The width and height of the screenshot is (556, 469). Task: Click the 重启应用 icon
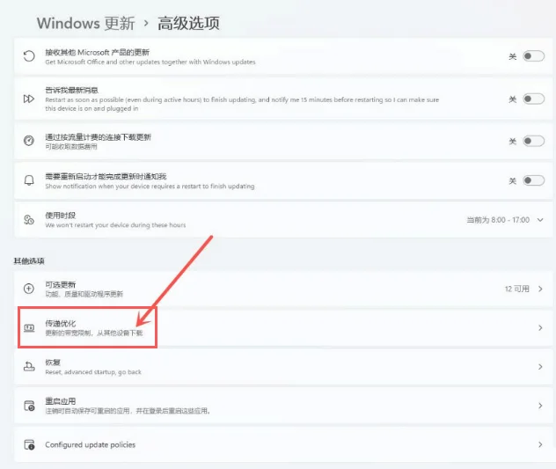tap(29, 406)
